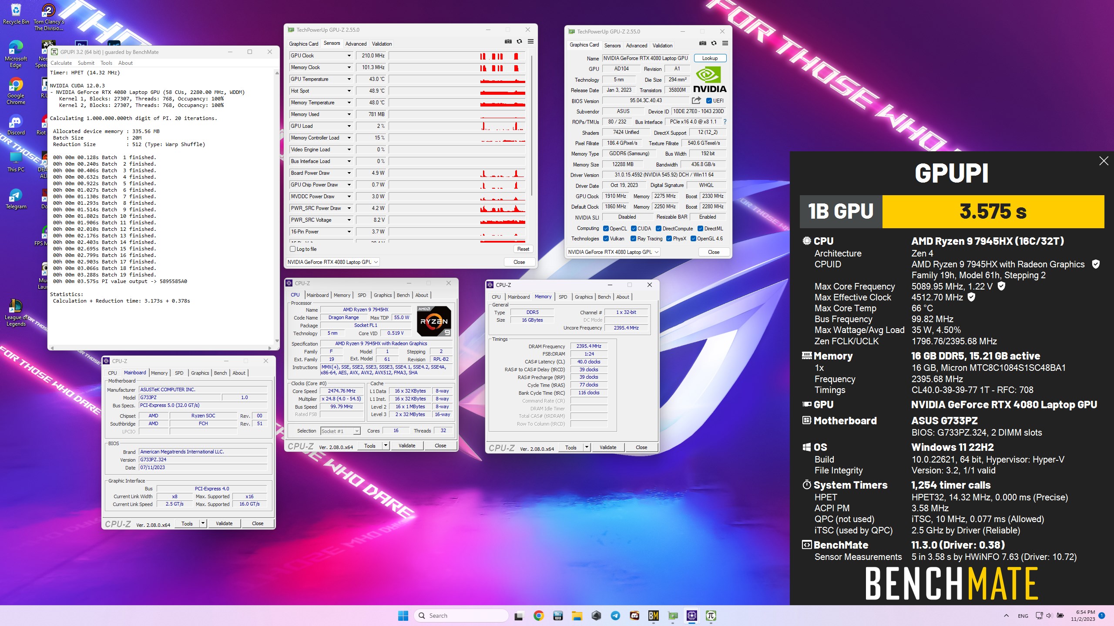Screen dimensions: 1114x626
Task: Switch to SPD tab in CPU-Z Memory window
Action: pyautogui.click(x=563, y=297)
